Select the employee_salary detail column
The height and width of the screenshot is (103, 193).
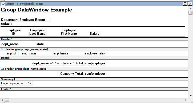point(95,53)
